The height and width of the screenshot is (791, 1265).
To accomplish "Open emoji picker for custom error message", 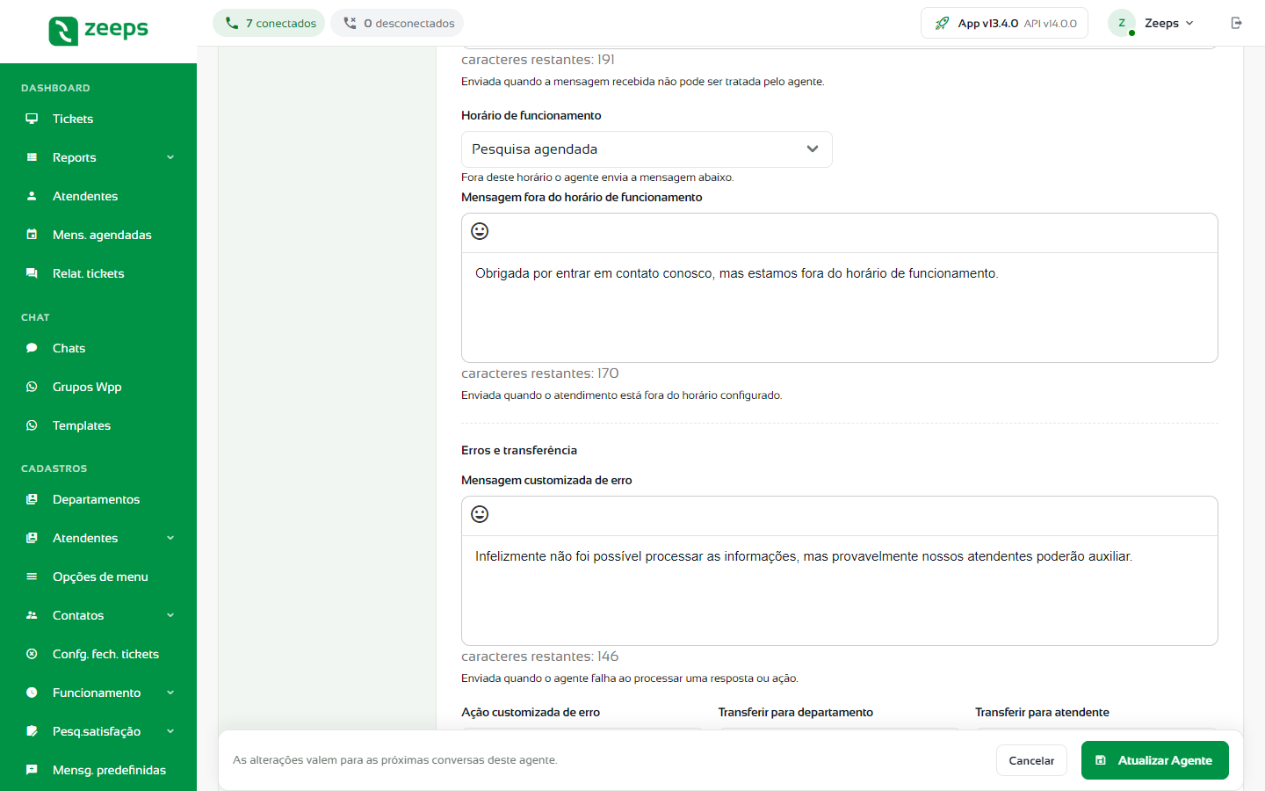I will point(480,514).
